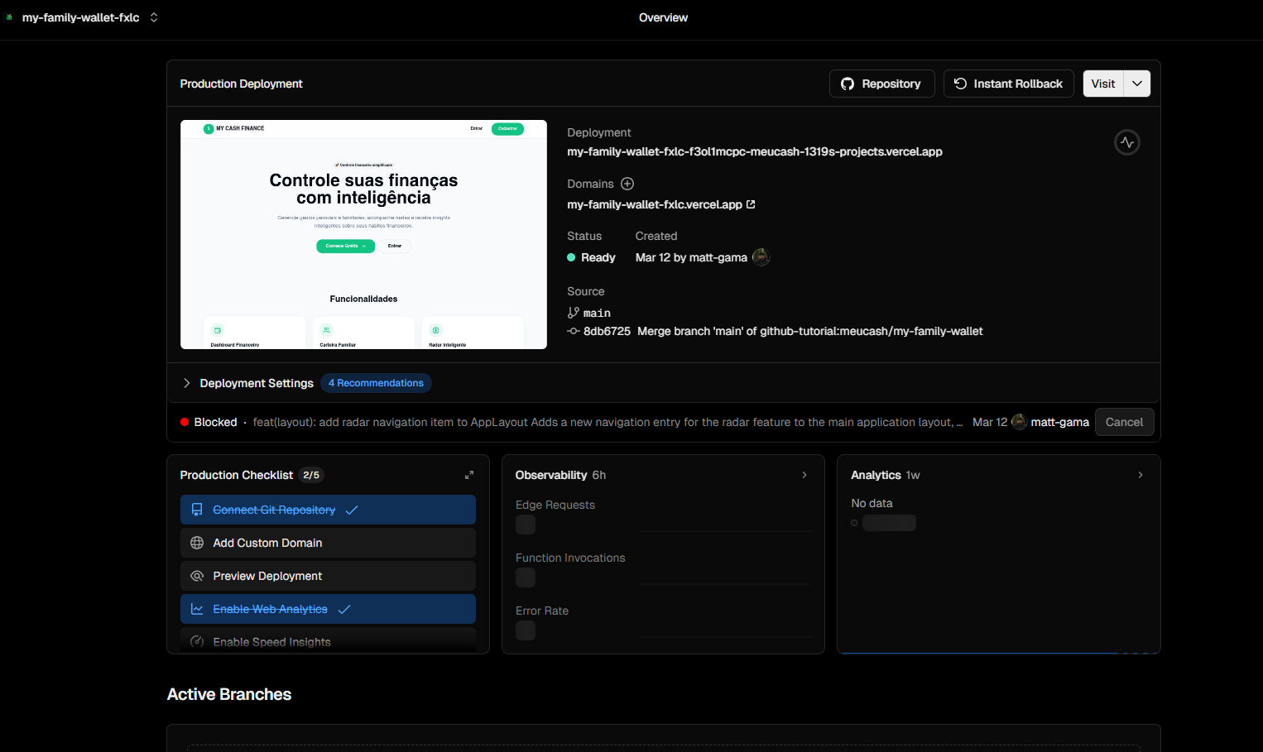Click the main branch name

pyautogui.click(x=597, y=313)
